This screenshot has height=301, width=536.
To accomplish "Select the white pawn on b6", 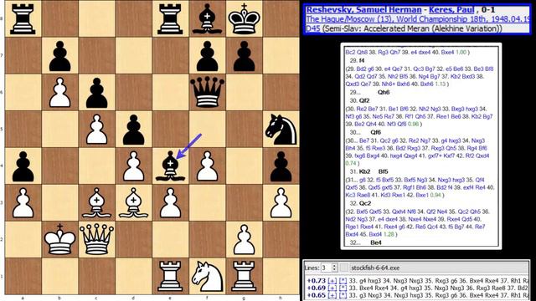I will 59,92.
